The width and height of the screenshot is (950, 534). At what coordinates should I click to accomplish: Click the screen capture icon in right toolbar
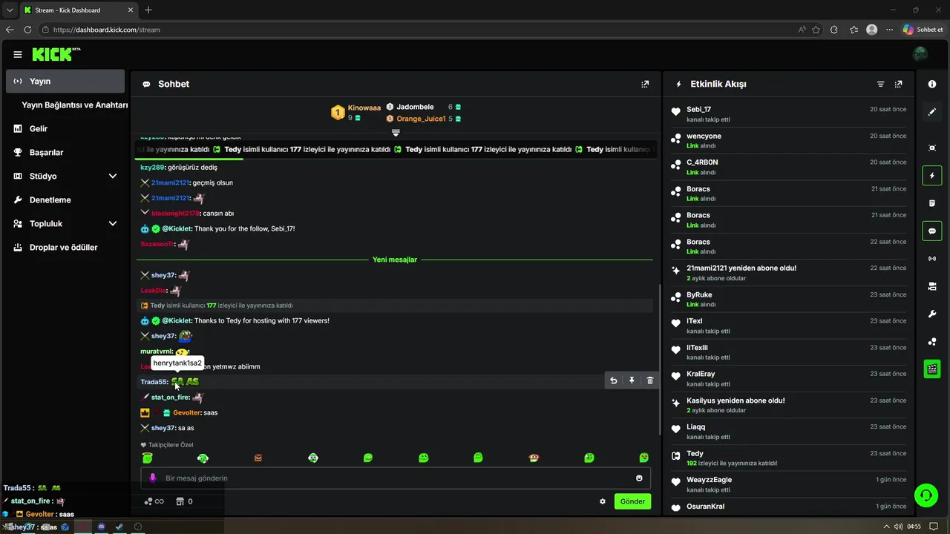(932, 148)
